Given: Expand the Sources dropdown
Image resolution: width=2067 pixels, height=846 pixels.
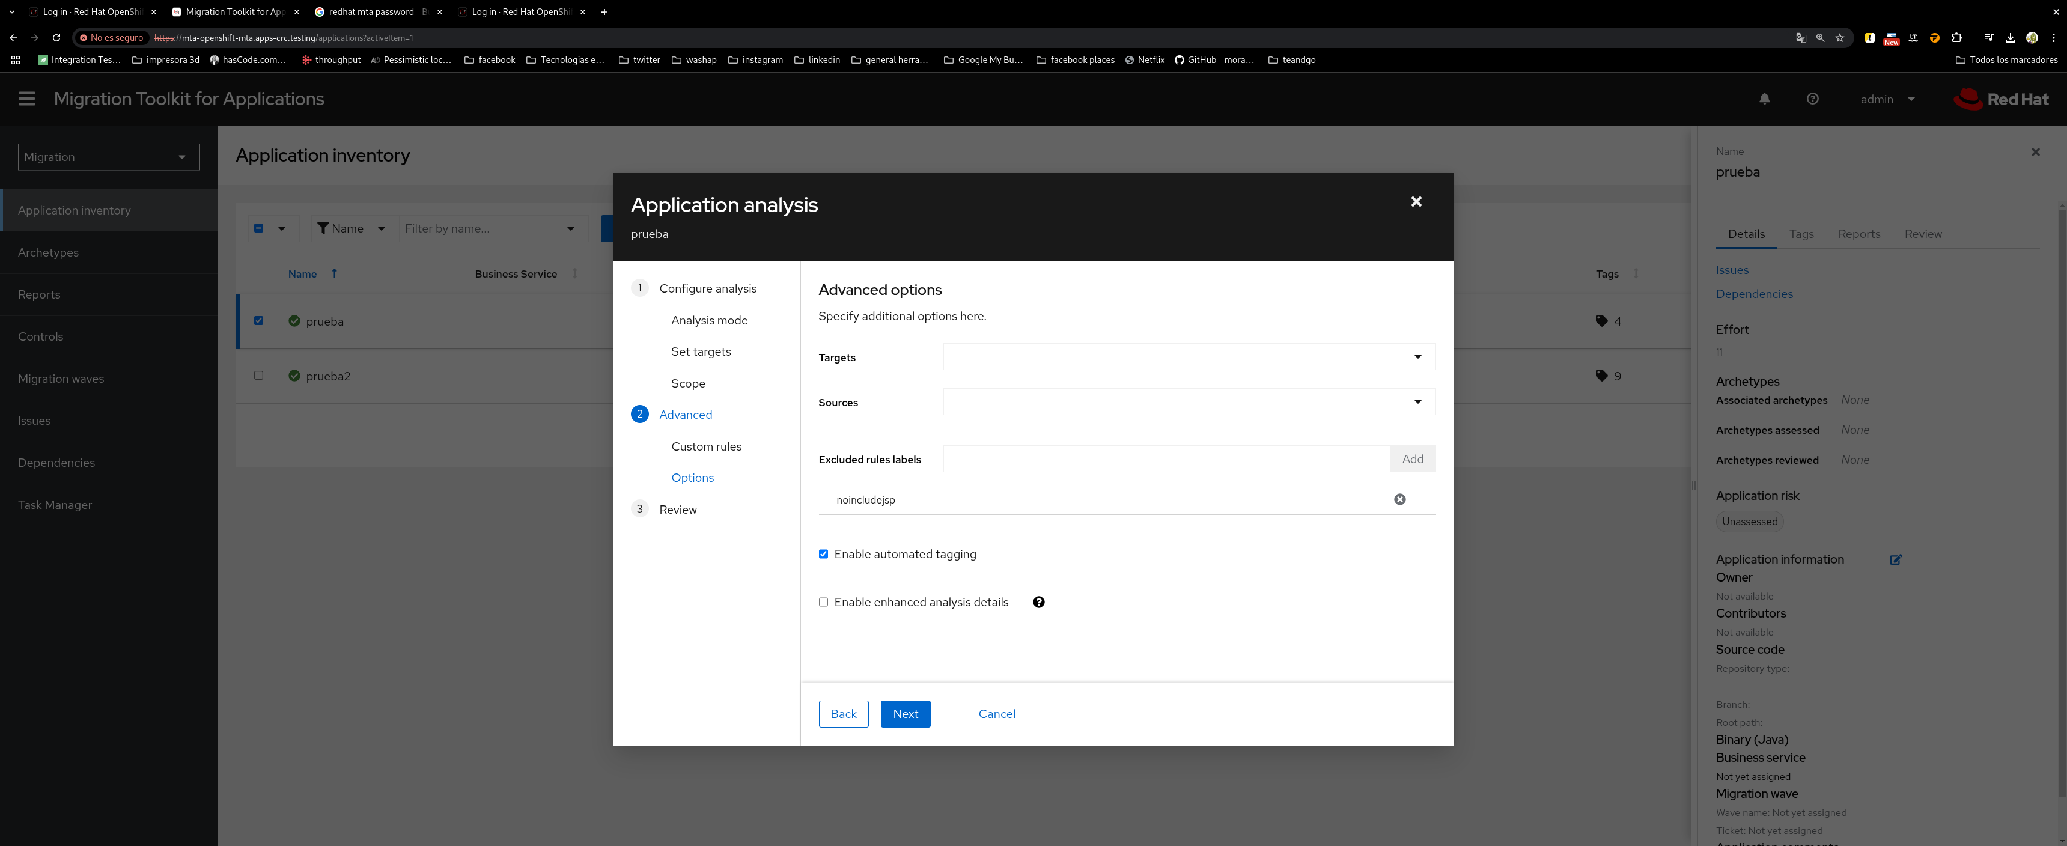Looking at the screenshot, I should (1417, 401).
